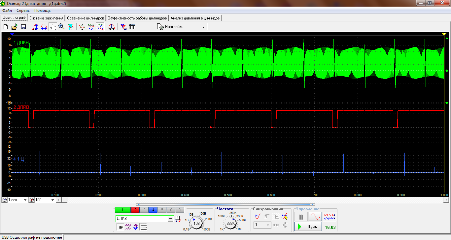Open the Файл menu
451x240 pixels.
pos(7,11)
